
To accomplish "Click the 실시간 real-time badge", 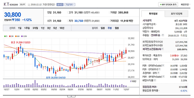I will 60,5.
